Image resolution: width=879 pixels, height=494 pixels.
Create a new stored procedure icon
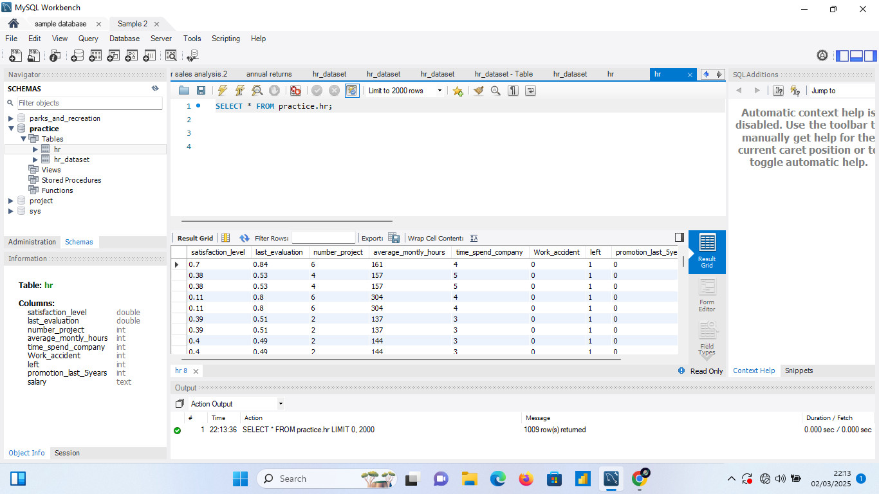pos(131,56)
